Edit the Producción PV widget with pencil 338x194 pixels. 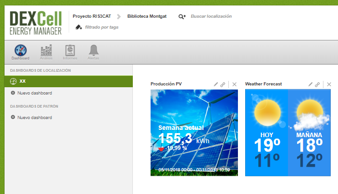pos(216,84)
